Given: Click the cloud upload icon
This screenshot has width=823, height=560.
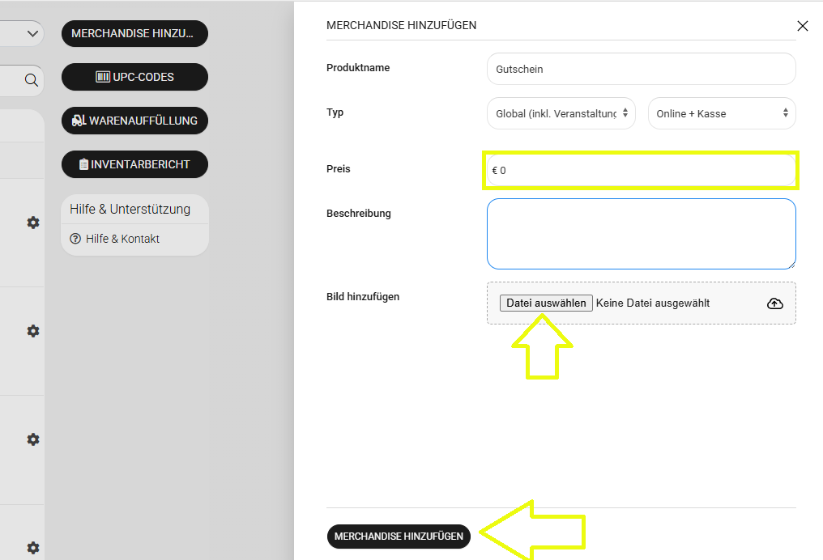Looking at the screenshot, I should point(774,303).
